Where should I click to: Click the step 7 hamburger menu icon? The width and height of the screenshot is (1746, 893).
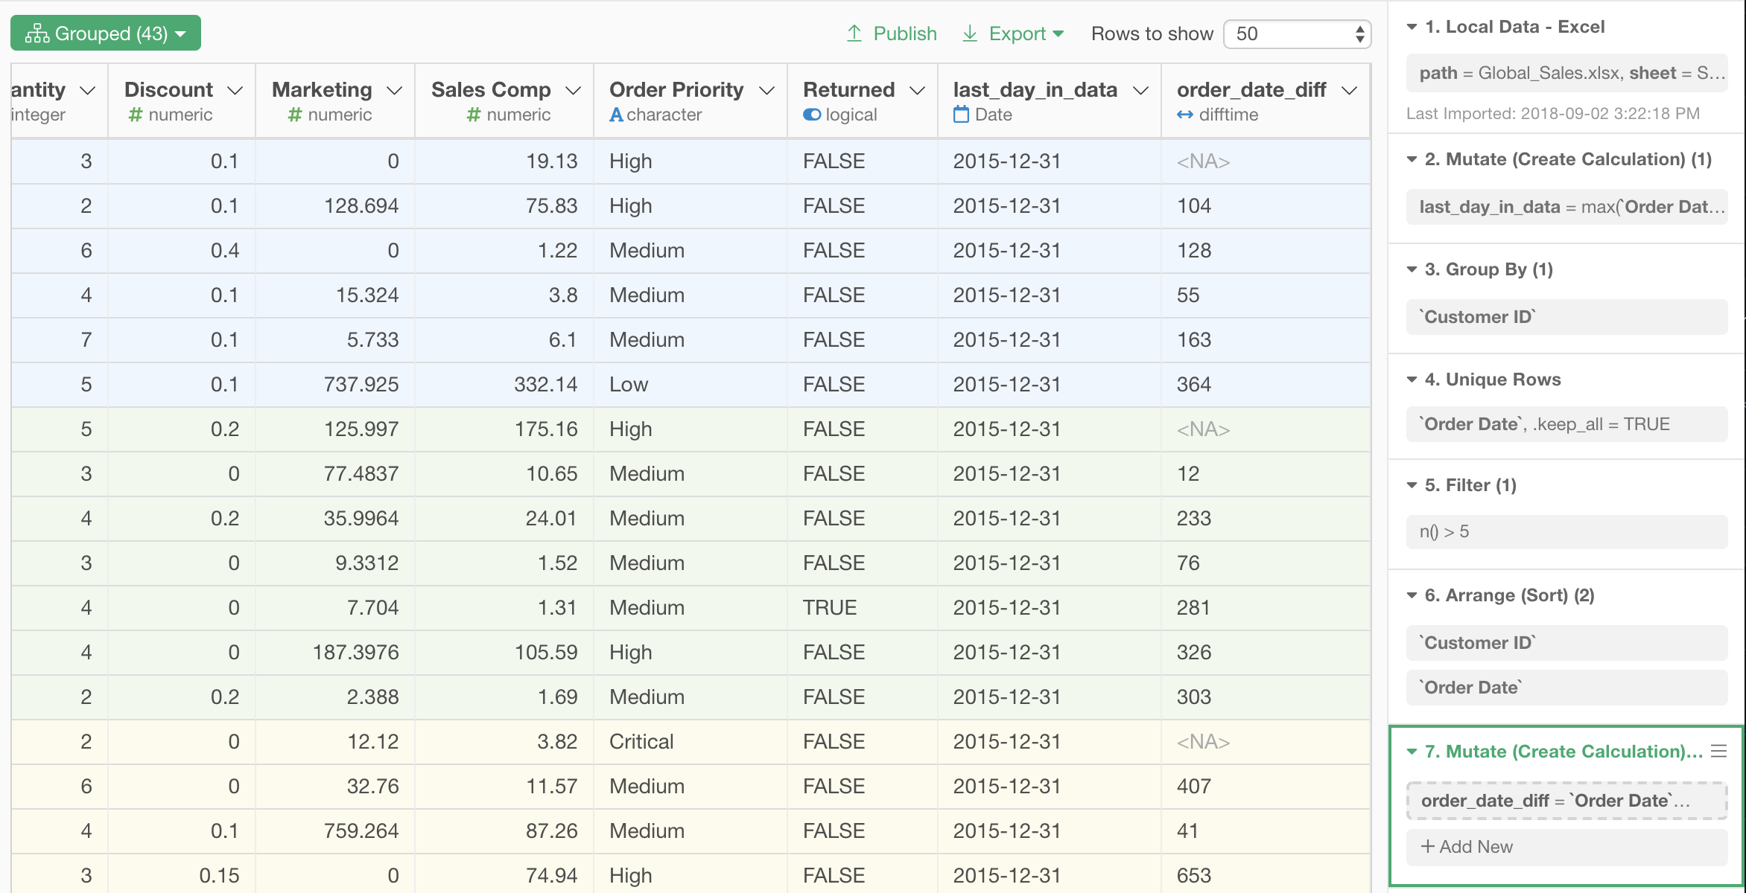click(1719, 752)
